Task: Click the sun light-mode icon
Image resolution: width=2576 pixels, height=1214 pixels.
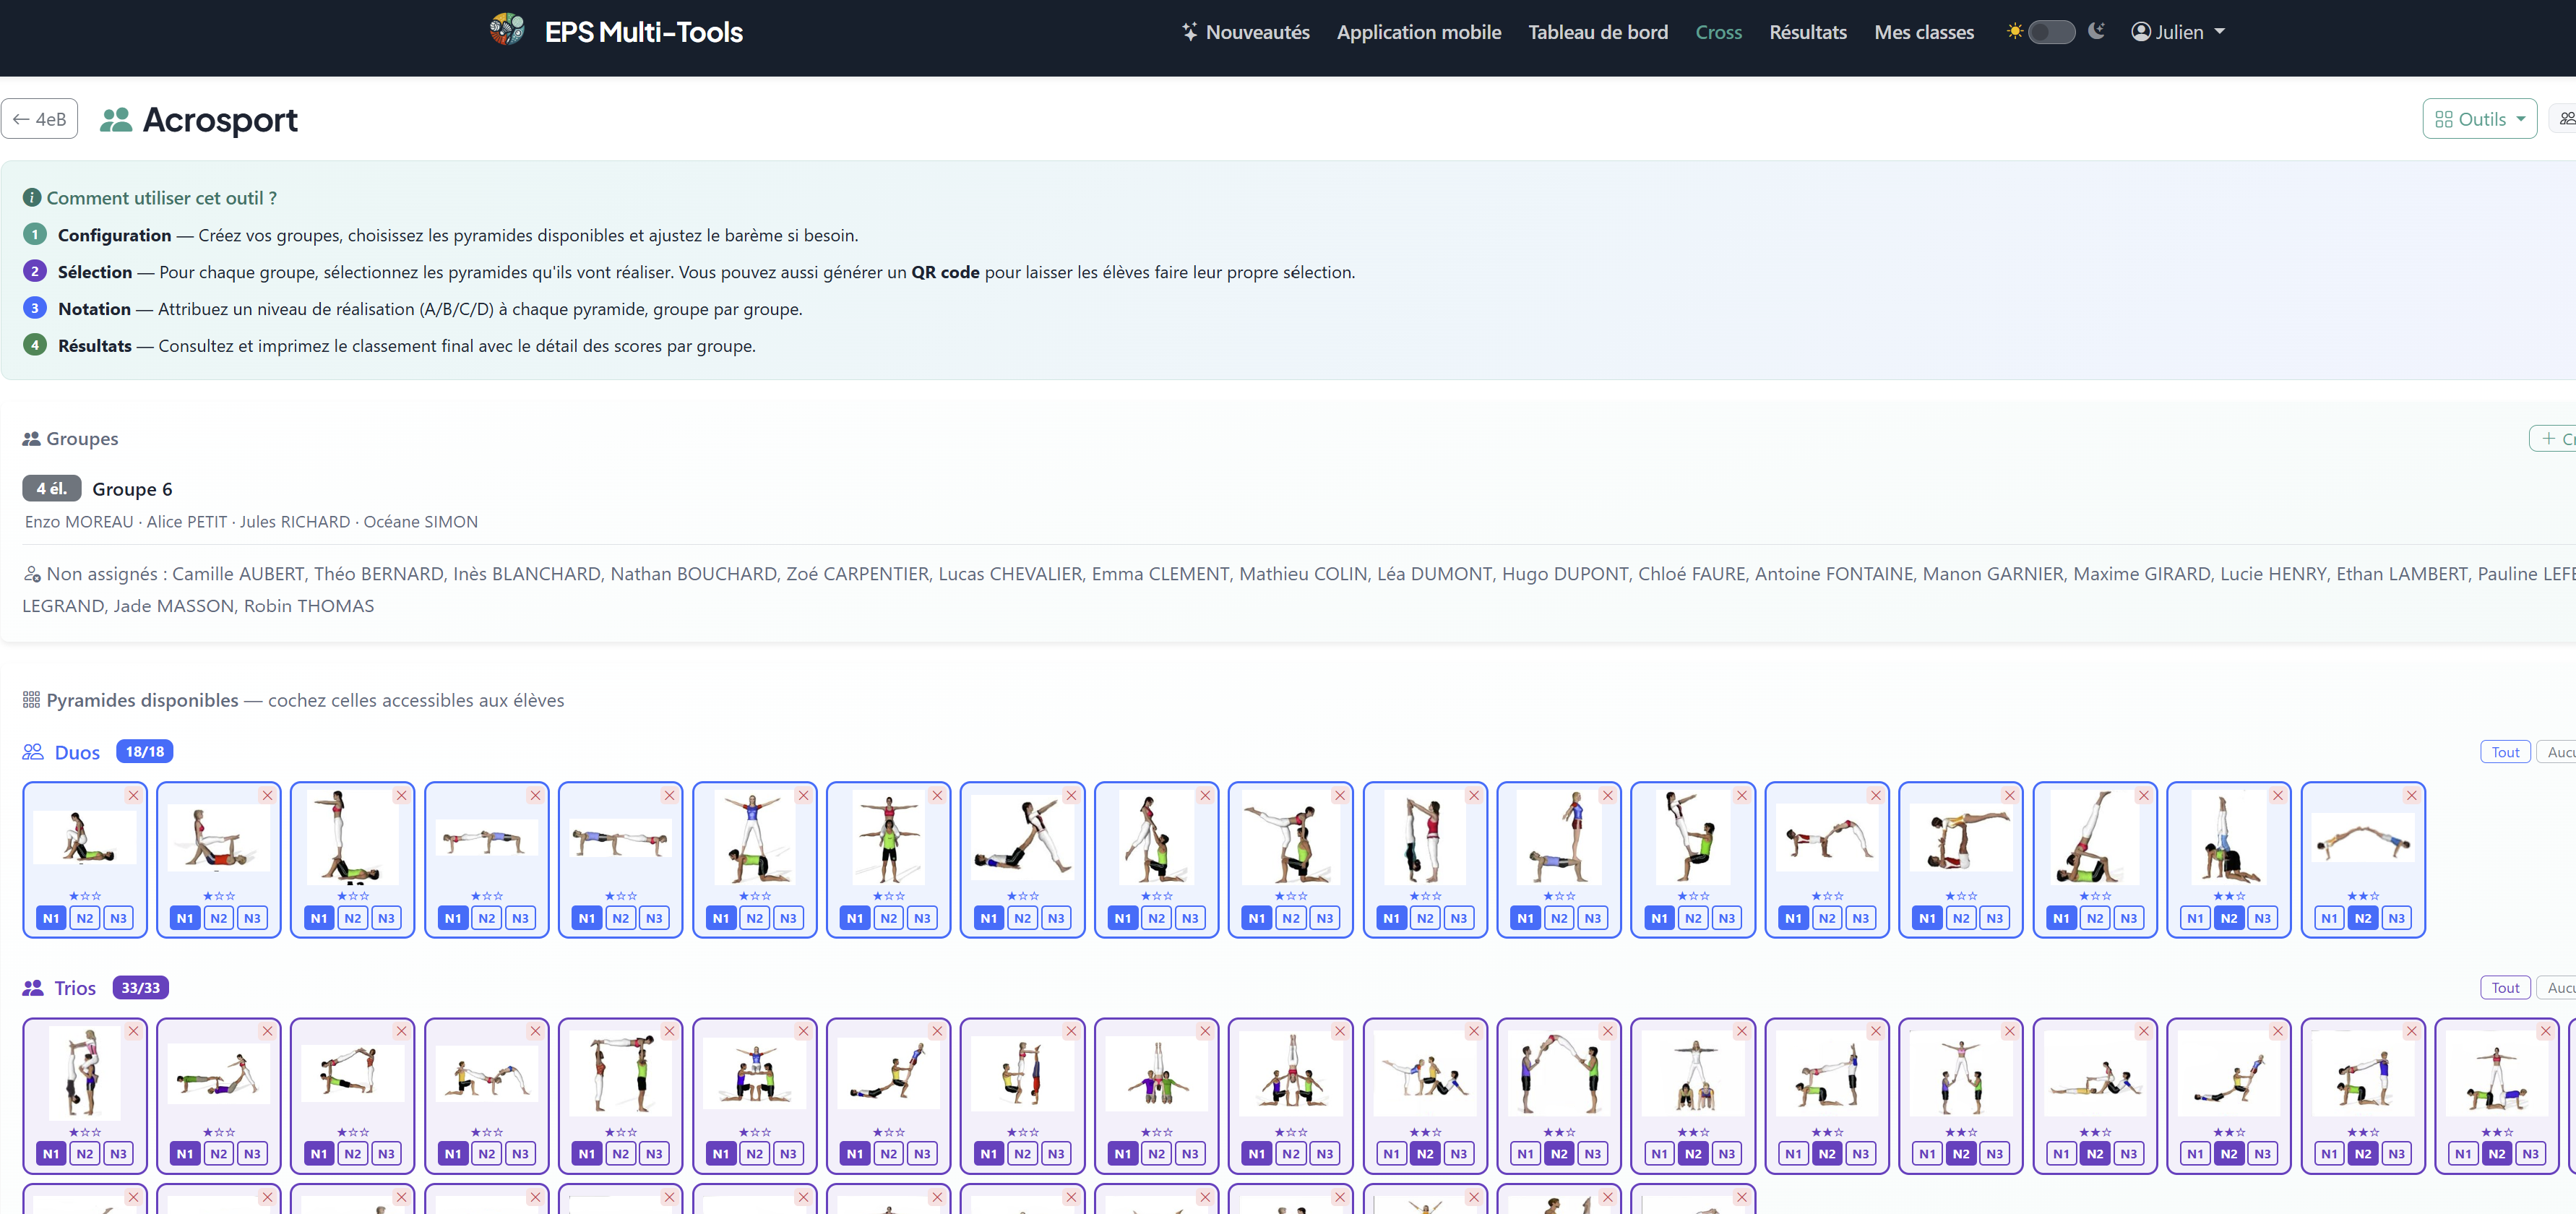Action: coord(2014,31)
